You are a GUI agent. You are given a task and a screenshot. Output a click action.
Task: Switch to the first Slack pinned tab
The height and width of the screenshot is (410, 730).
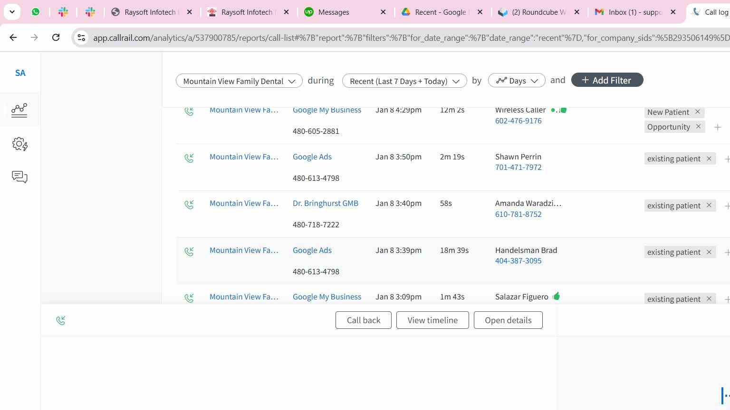click(63, 12)
